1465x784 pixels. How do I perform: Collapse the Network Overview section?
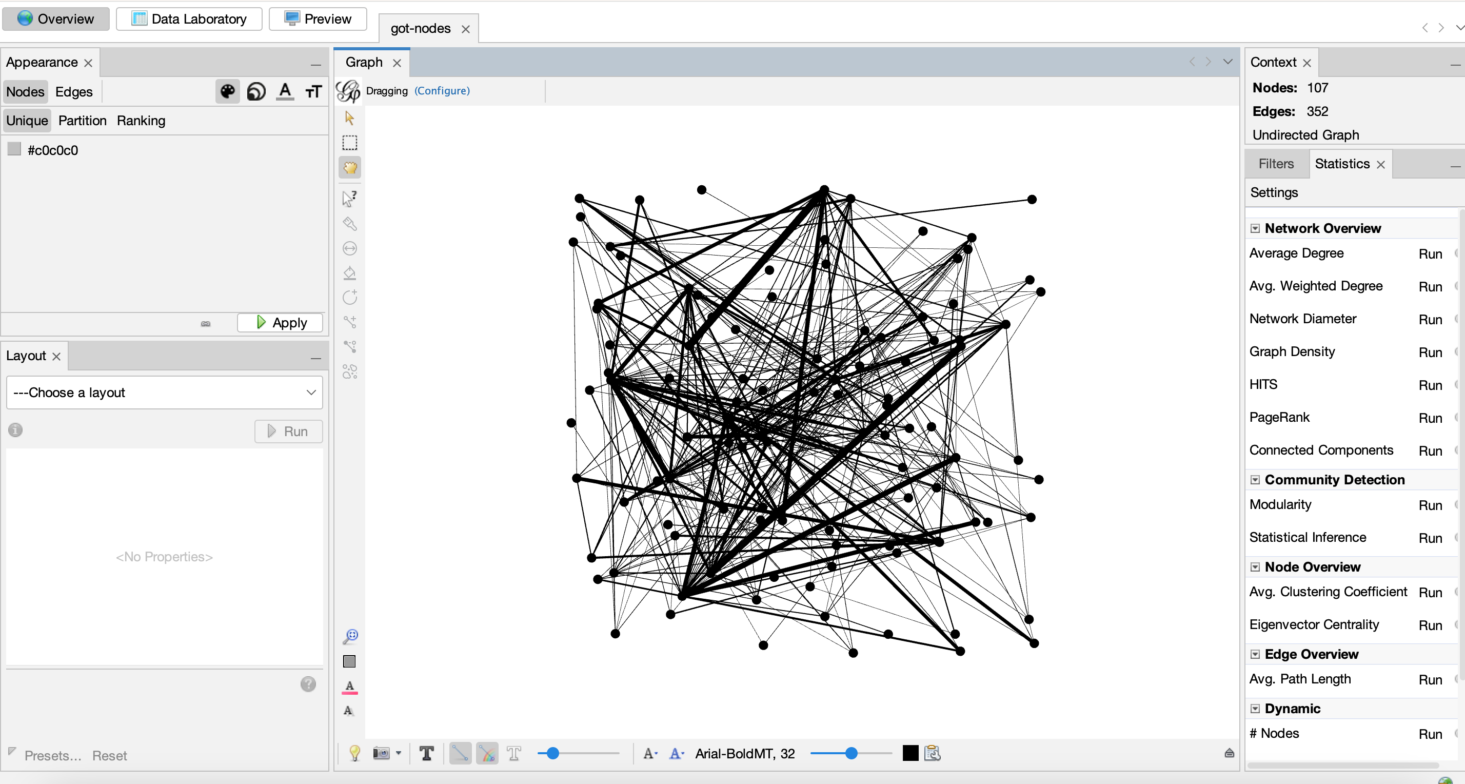point(1255,228)
